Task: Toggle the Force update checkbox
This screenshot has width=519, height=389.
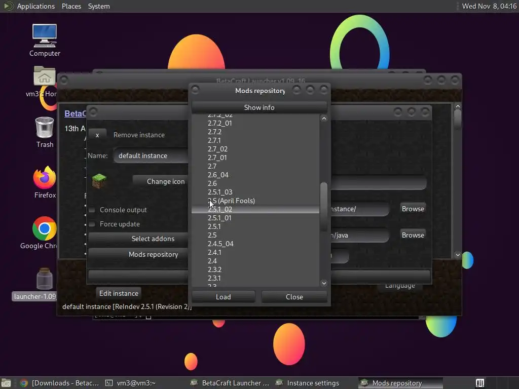Action: click(92, 224)
